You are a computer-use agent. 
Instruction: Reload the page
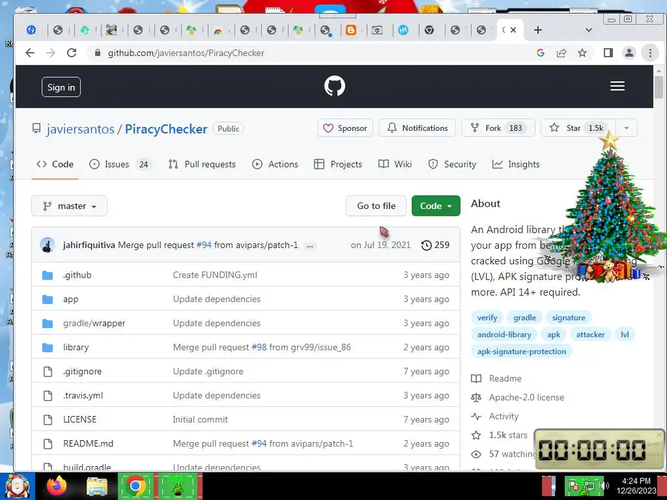point(72,53)
